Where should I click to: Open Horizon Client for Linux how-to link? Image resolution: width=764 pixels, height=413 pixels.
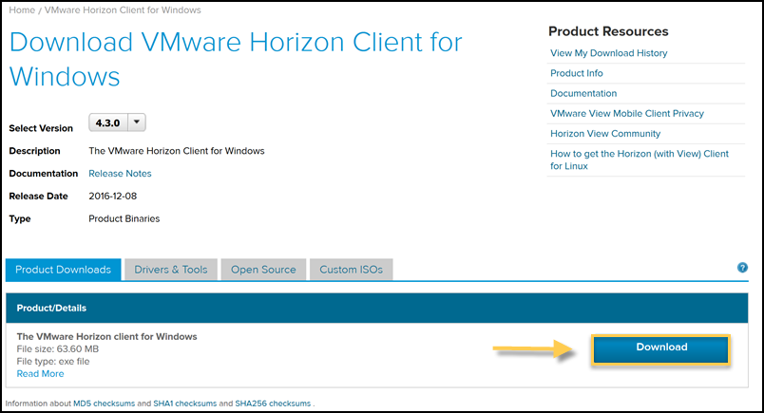pyautogui.click(x=640, y=160)
